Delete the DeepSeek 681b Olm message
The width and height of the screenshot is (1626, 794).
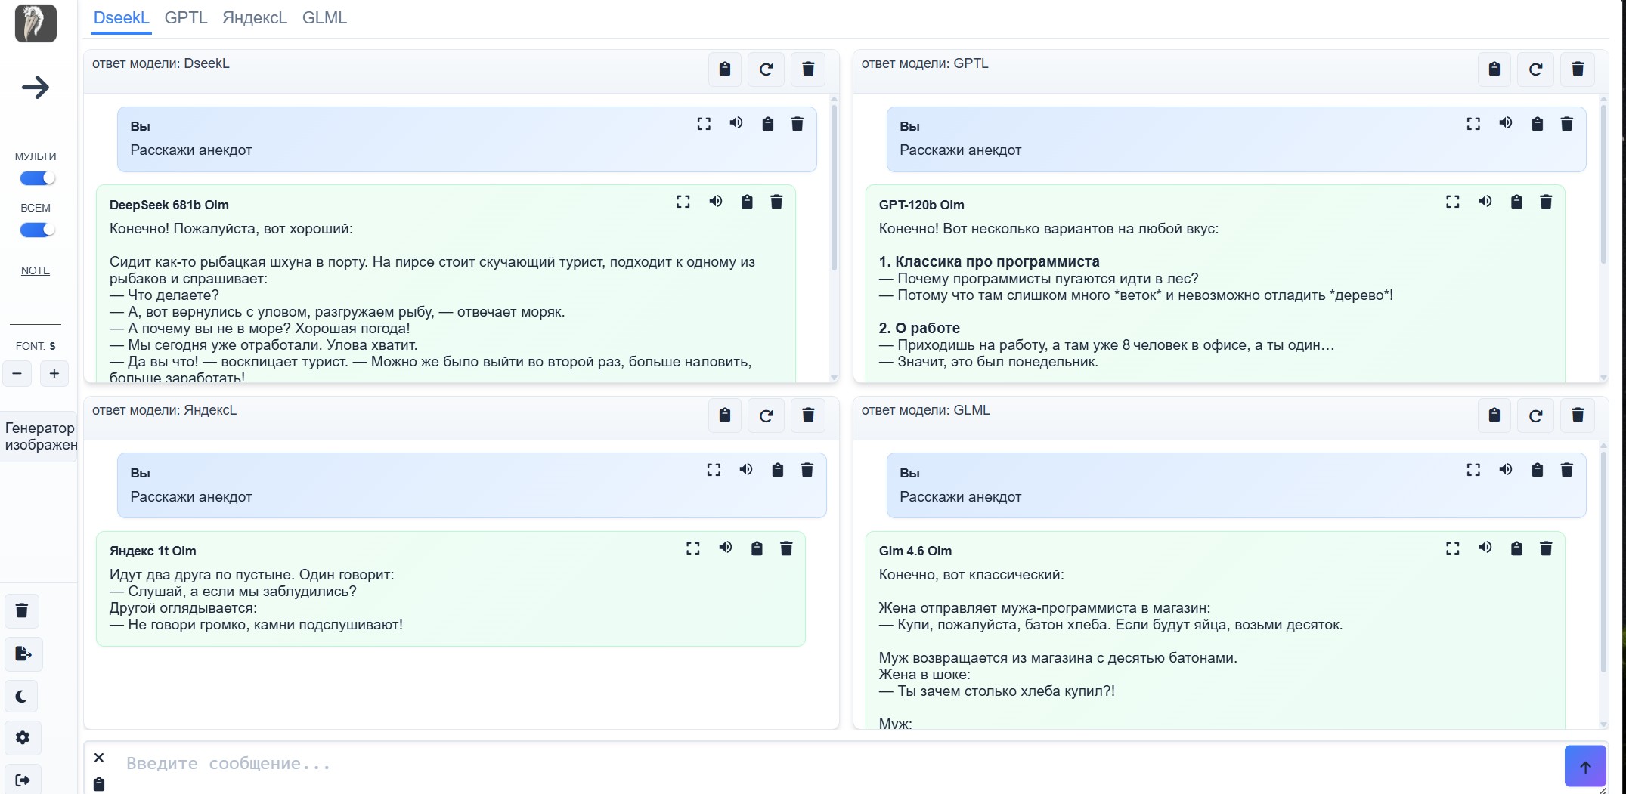776,202
